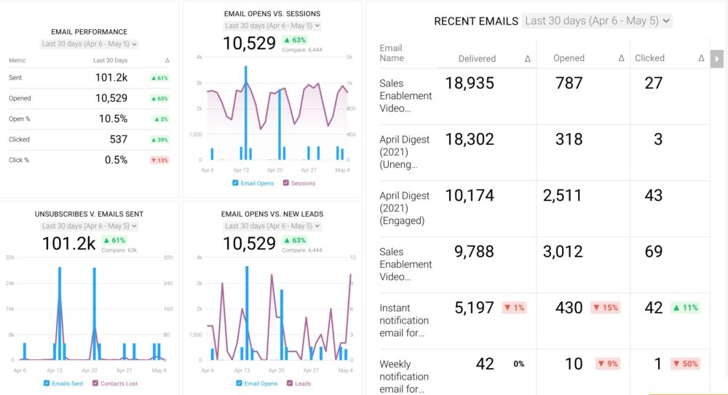The height and width of the screenshot is (395, 728).
Task: Click red 15% badge in Opened column
Action: click(605, 308)
